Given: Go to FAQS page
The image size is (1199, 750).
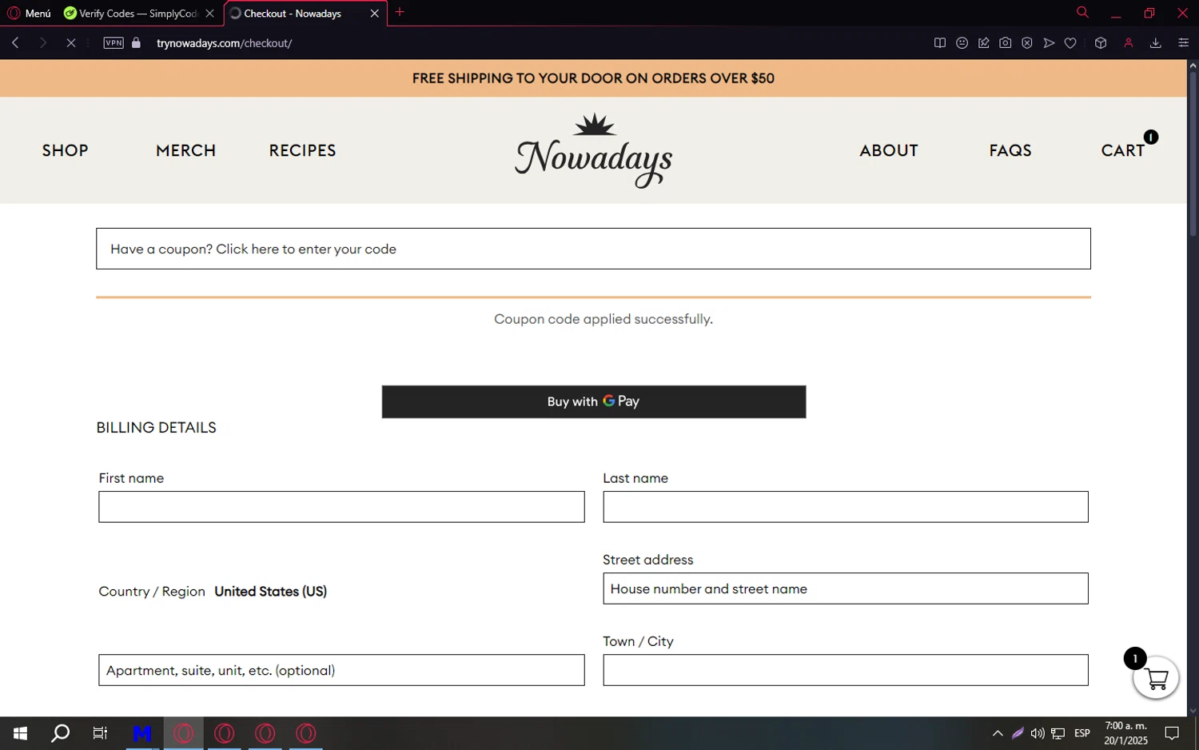Looking at the screenshot, I should point(1010,150).
